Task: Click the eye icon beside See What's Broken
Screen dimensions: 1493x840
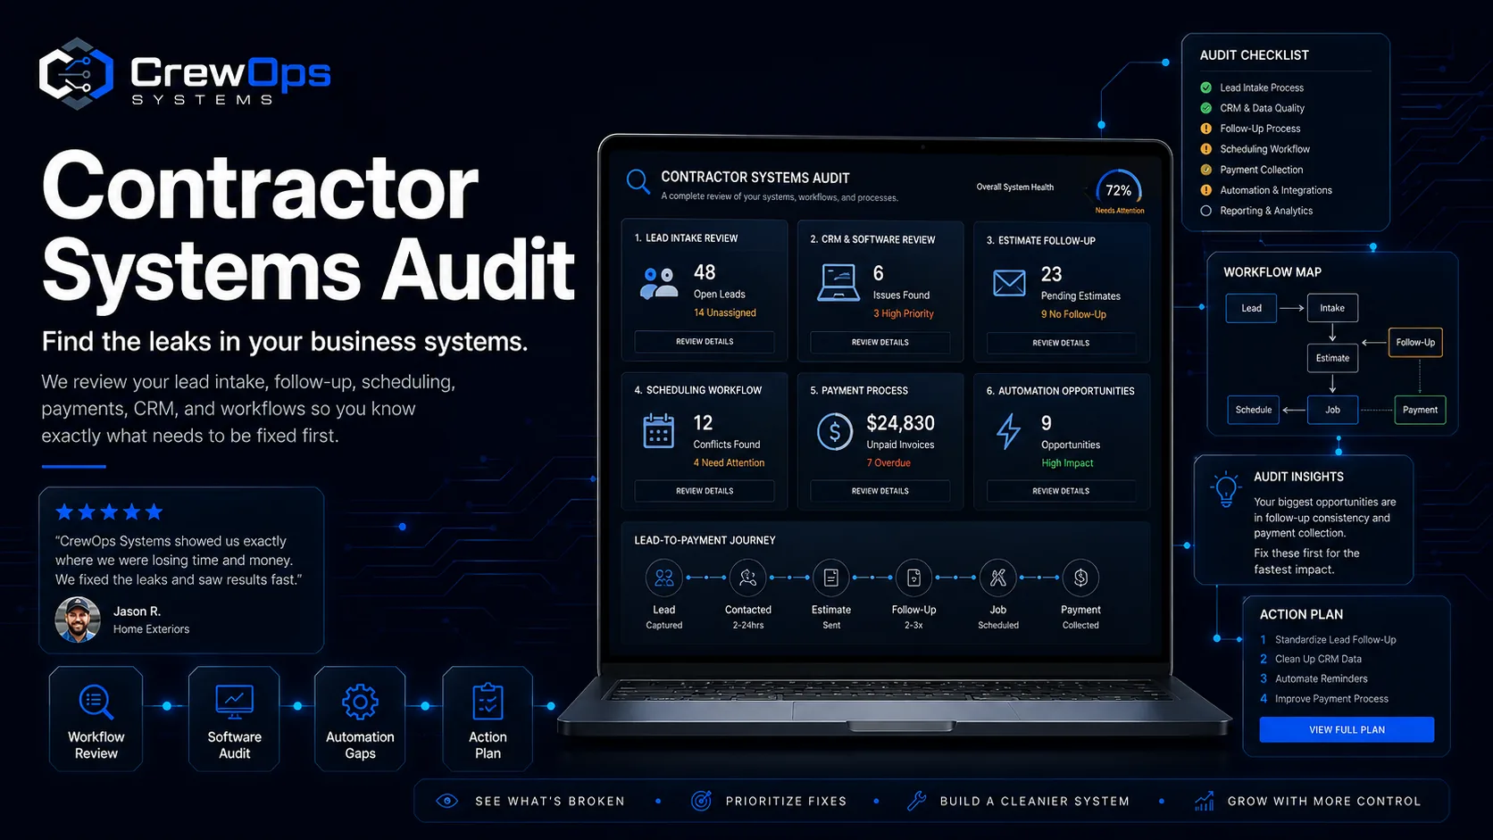Action: (x=446, y=801)
